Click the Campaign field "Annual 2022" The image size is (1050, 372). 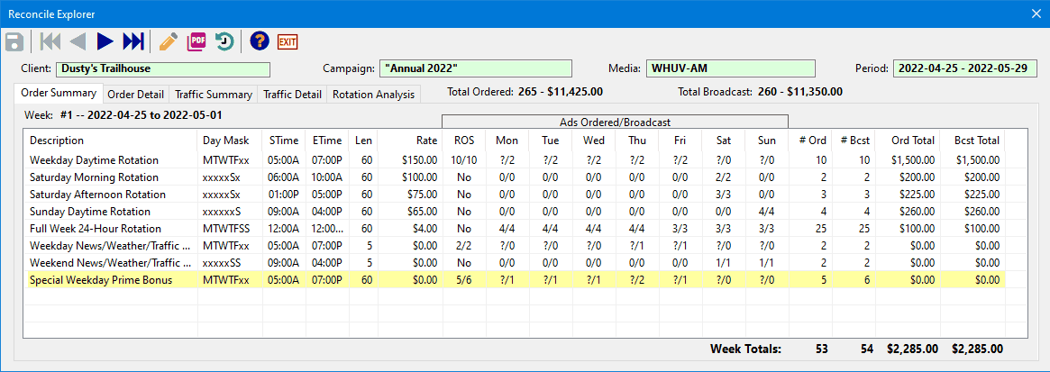pyautogui.click(x=476, y=68)
